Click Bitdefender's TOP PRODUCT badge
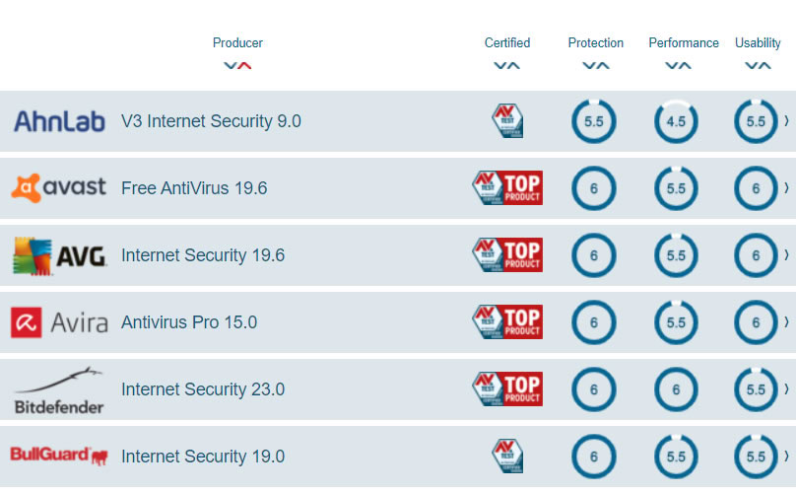The width and height of the screenshot is (797, 493). 507,389
